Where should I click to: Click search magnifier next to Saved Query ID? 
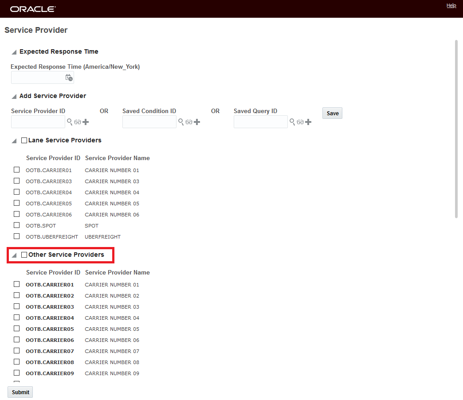point(292,122)
